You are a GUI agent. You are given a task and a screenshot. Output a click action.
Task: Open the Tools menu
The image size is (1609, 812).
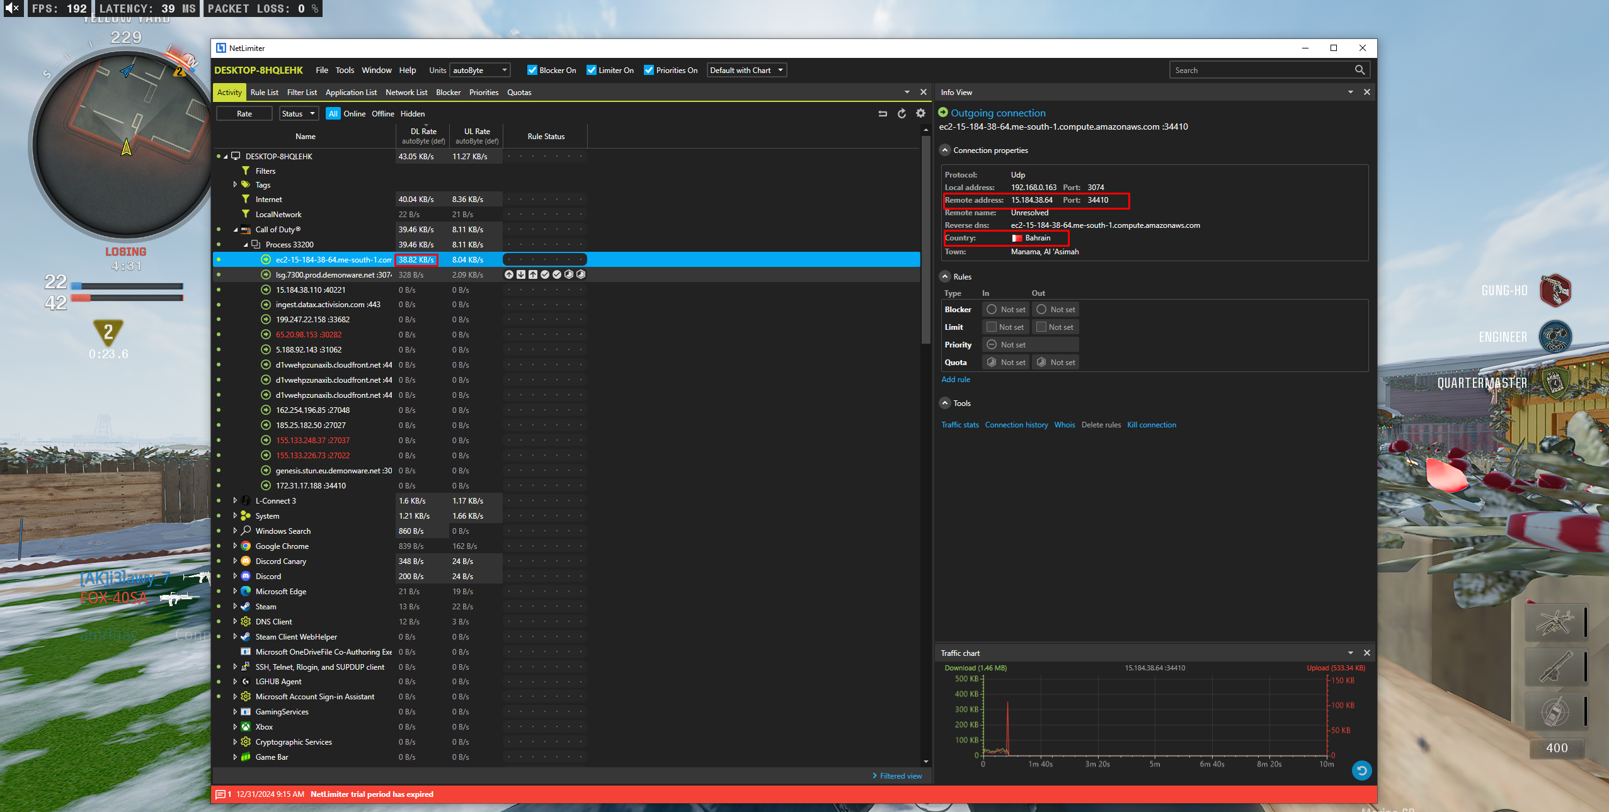coord(345,70)
